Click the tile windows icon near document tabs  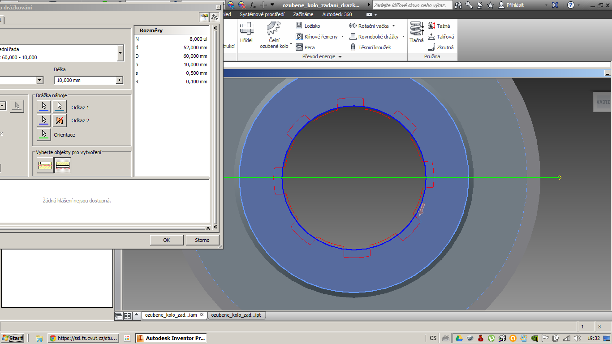[x=127, y=315]
